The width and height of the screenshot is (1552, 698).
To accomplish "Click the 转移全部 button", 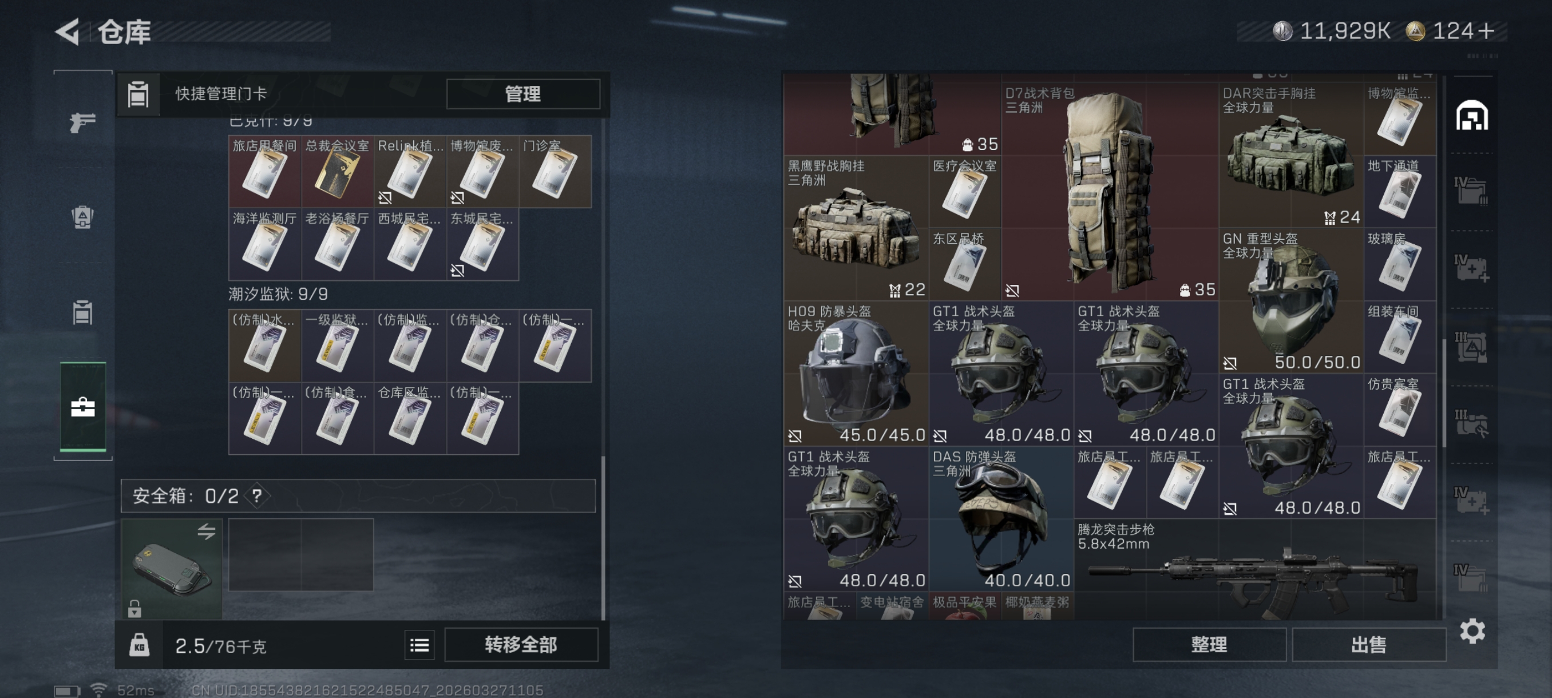I will pyautogui.click(x=521, y=644).
